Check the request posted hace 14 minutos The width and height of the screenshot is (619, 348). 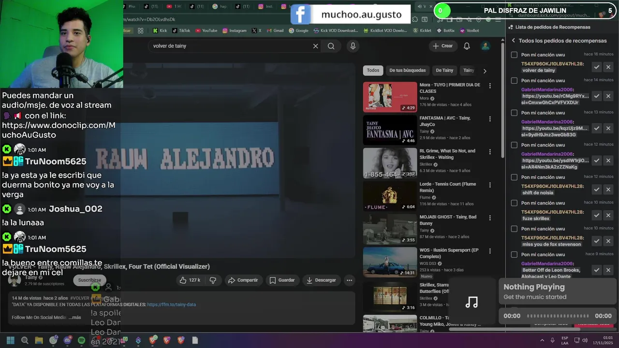tap(514, 80)
